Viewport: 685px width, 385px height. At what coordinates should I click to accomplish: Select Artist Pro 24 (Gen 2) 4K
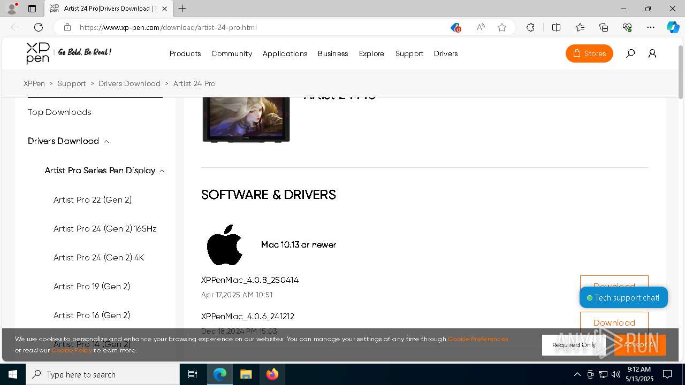(99, 257)
